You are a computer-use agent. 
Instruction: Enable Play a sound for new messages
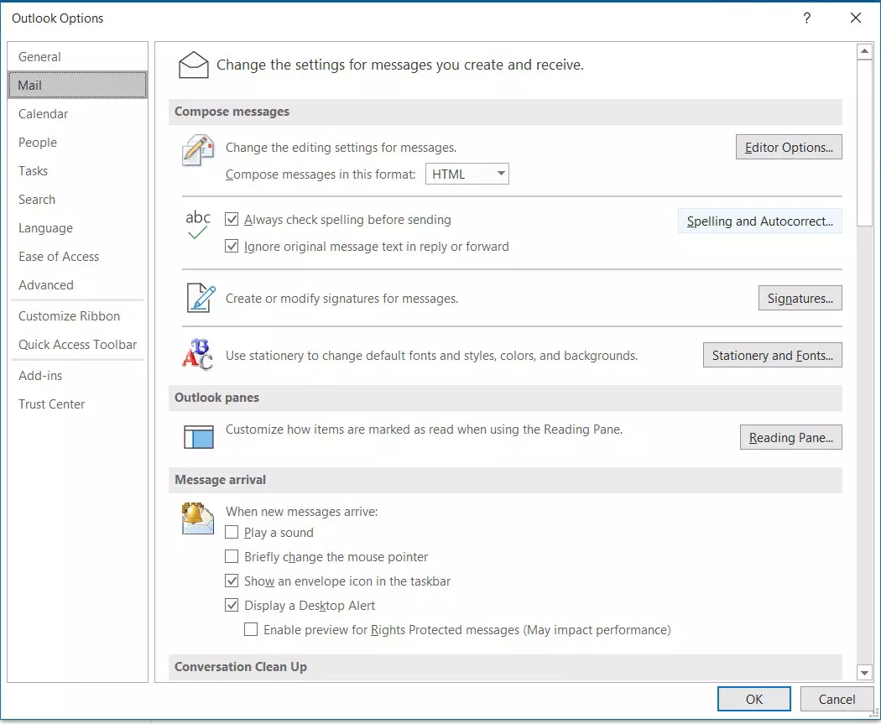(x=232, y=532)
